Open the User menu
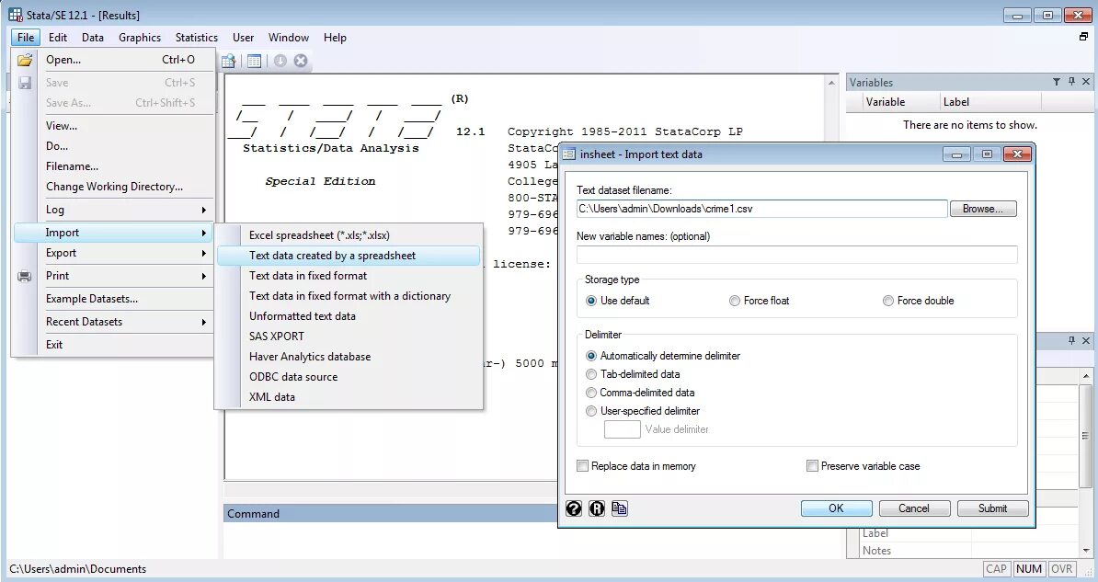Screen dimensions: 1098x582 pyautogui.click(x=243, y=37)
